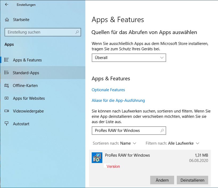
Task: Click the Autostart icon
Action: click(7, 124)
